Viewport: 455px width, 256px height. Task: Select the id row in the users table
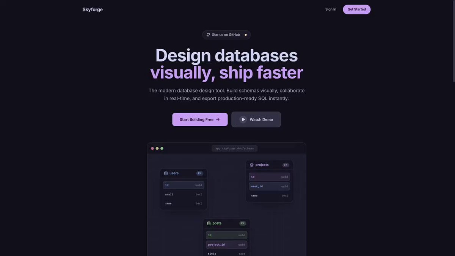tap(184, 185)
